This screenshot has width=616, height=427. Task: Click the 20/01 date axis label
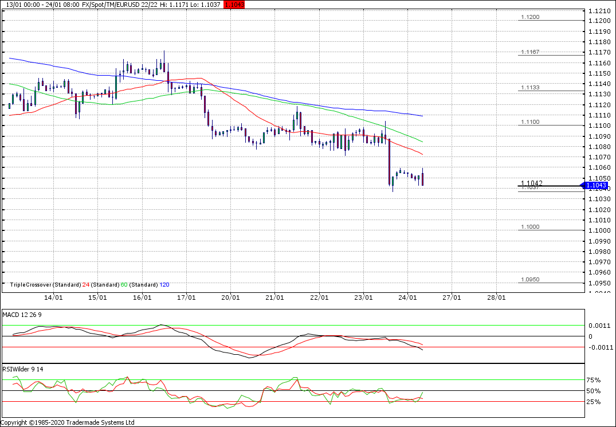230,298
